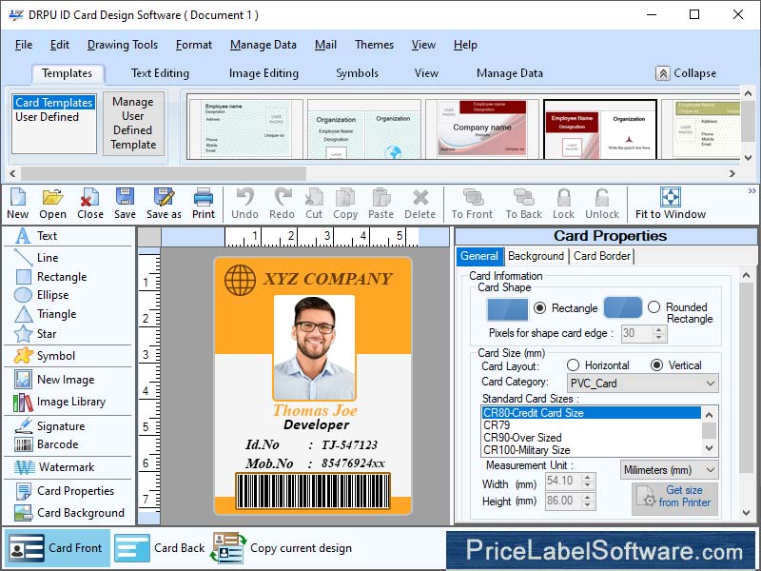Image resolution: width=761 pixels, height=571 pixels.
Task: Print the card using the Print icon
Action: [x=203, y=197]
